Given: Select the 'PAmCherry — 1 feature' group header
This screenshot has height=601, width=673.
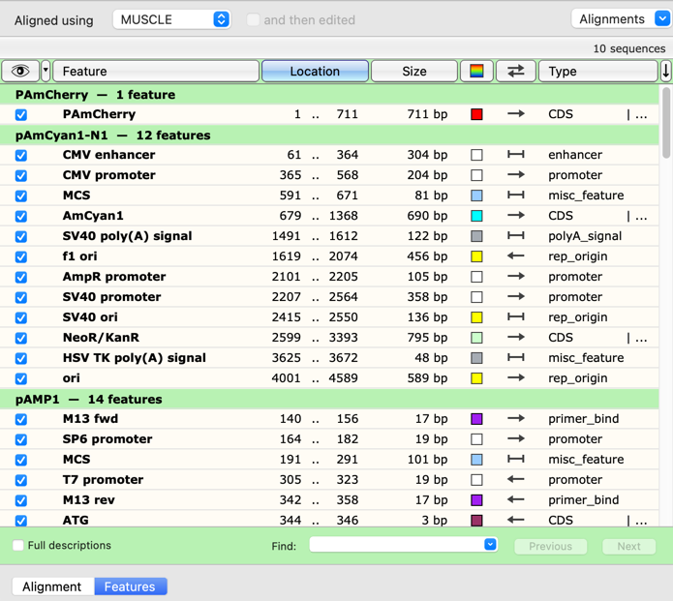Looking at the screenshot, I should coord(329,95).
